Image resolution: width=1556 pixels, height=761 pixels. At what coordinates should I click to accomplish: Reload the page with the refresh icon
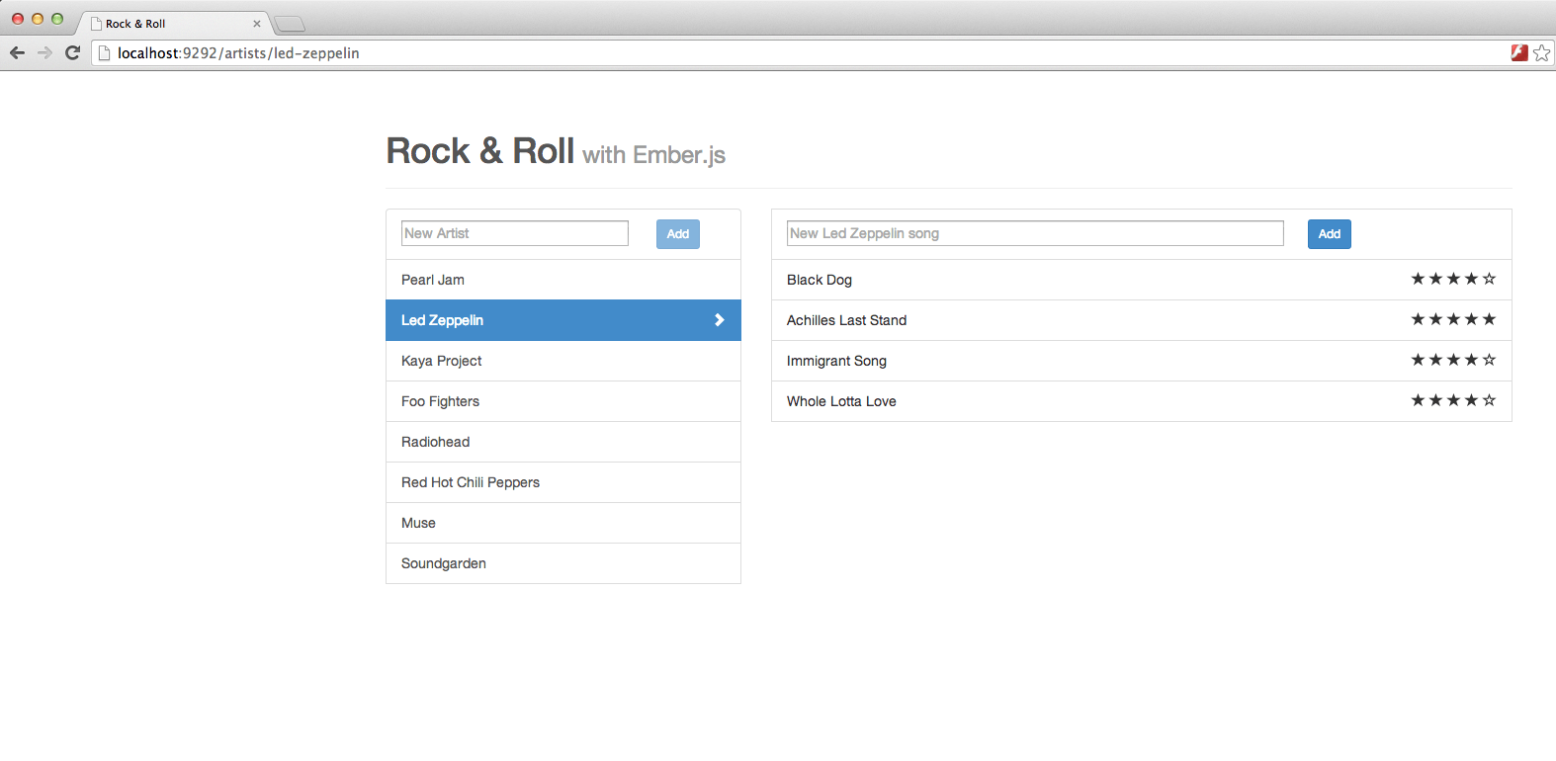[x=72, y=52]
